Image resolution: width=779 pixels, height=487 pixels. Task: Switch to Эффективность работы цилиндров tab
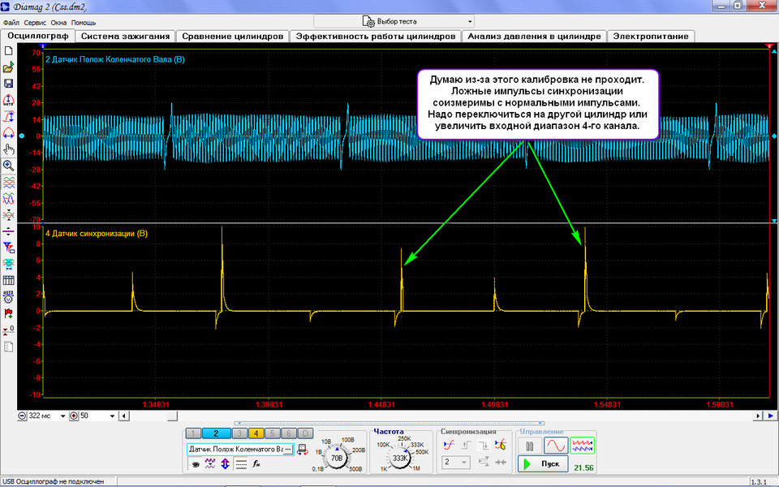click(376, 37)
